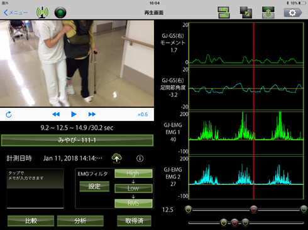The image size is (308, 230).
Task: Select the yellow handle on the lower slider
Action: tap(224, 222)
